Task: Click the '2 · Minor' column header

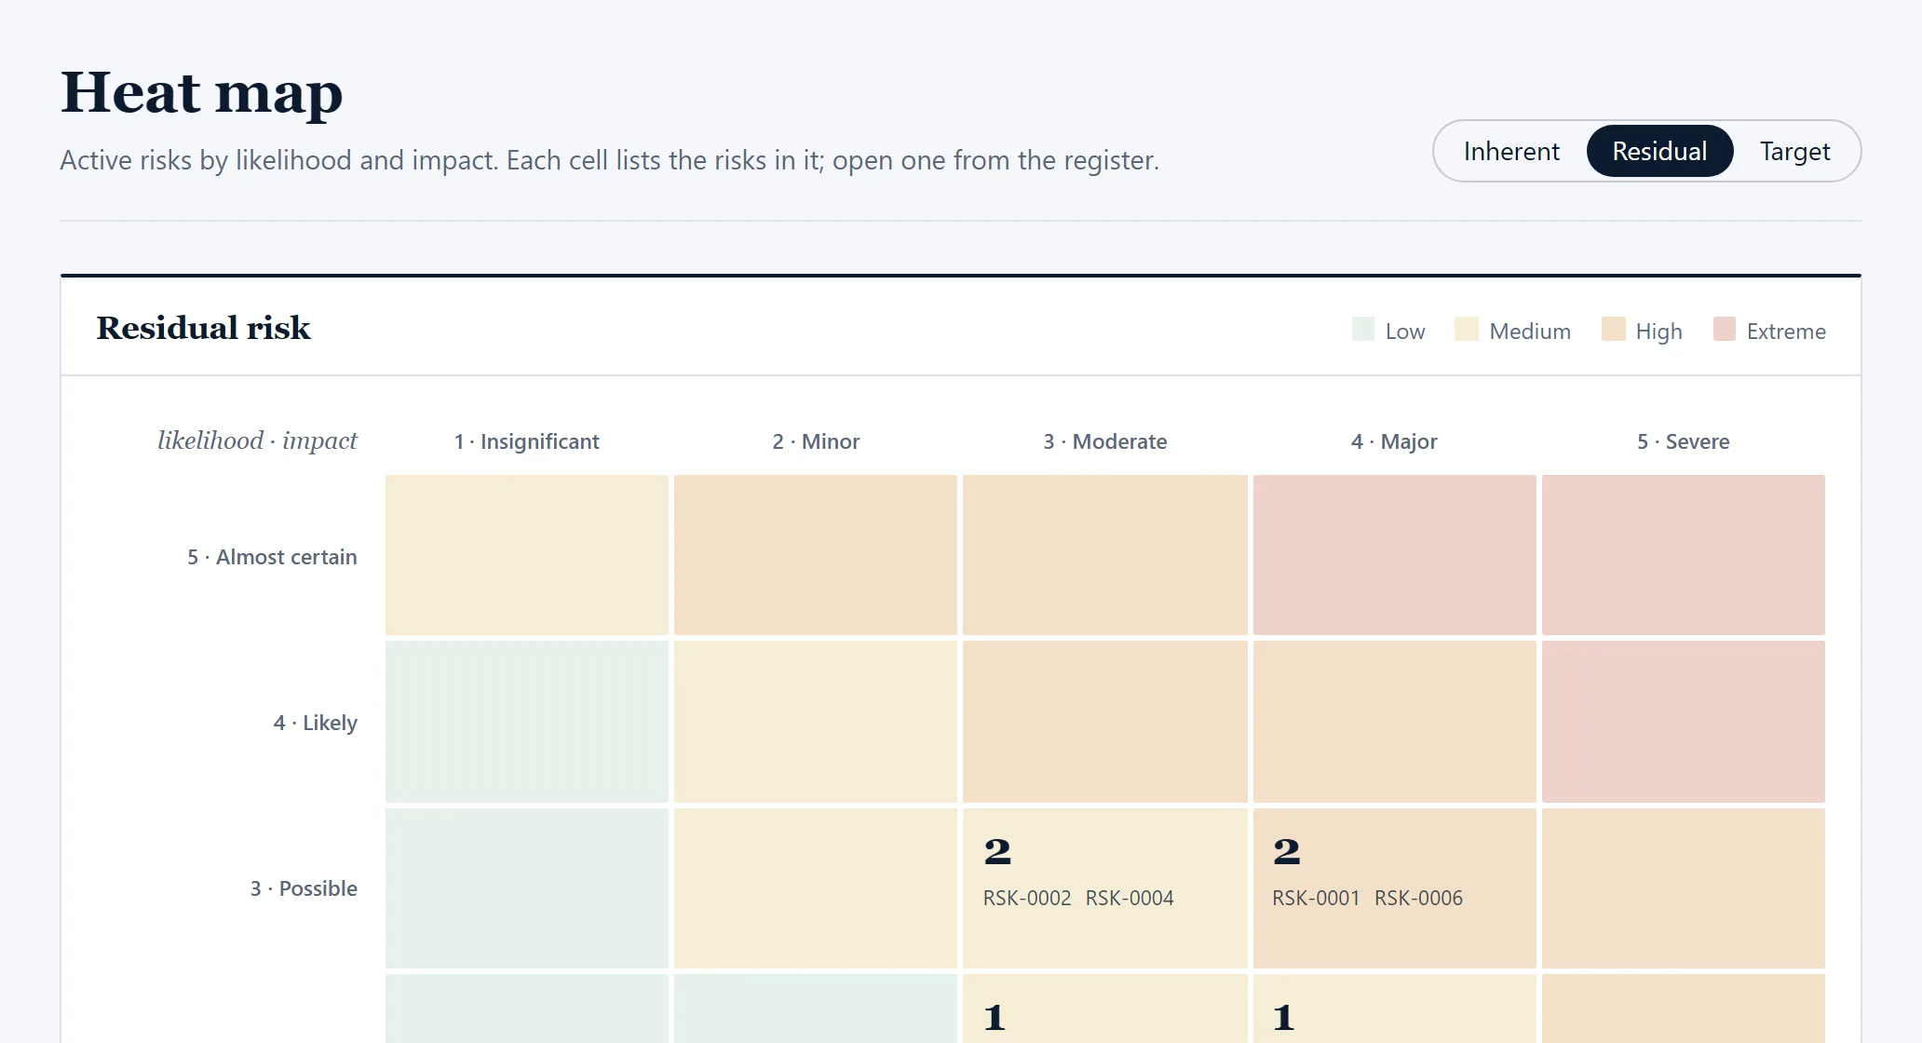Action: [x=816, y=441]
